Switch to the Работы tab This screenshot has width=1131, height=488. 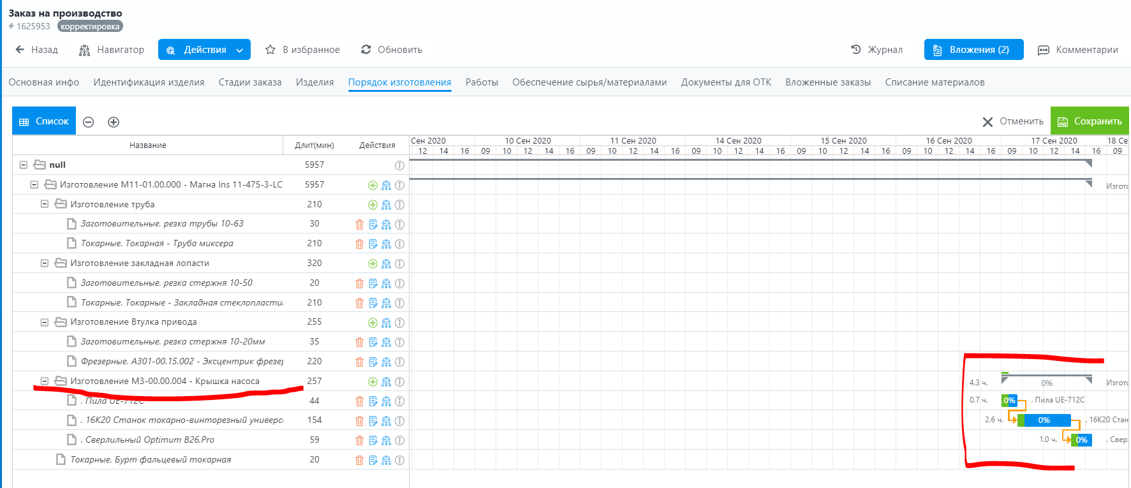click(482, 82)
